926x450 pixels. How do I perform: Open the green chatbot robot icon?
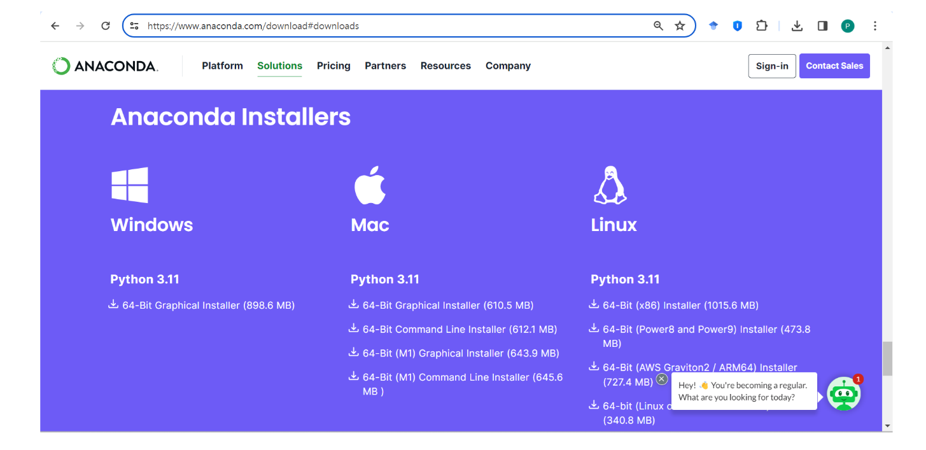point(844,395)
